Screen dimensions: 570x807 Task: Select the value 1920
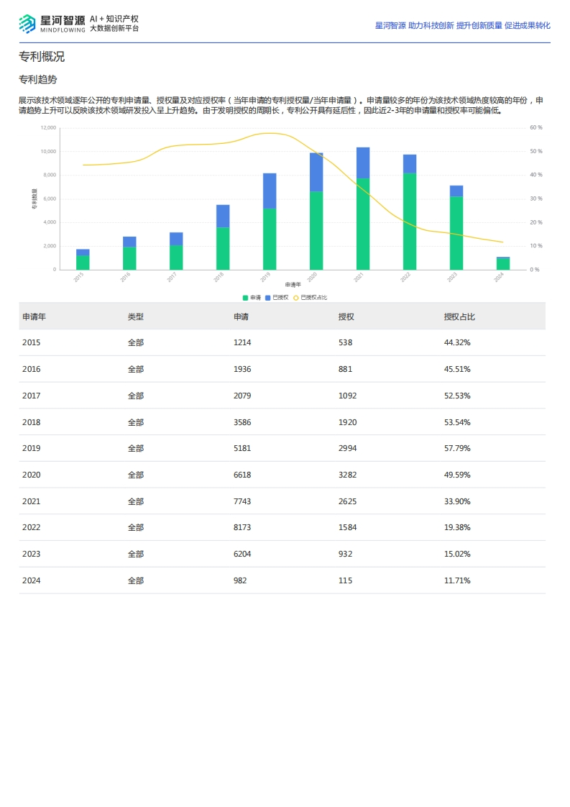coord(348,422)
